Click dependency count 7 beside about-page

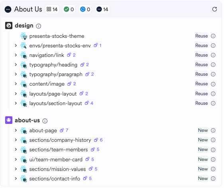(64, 130)
